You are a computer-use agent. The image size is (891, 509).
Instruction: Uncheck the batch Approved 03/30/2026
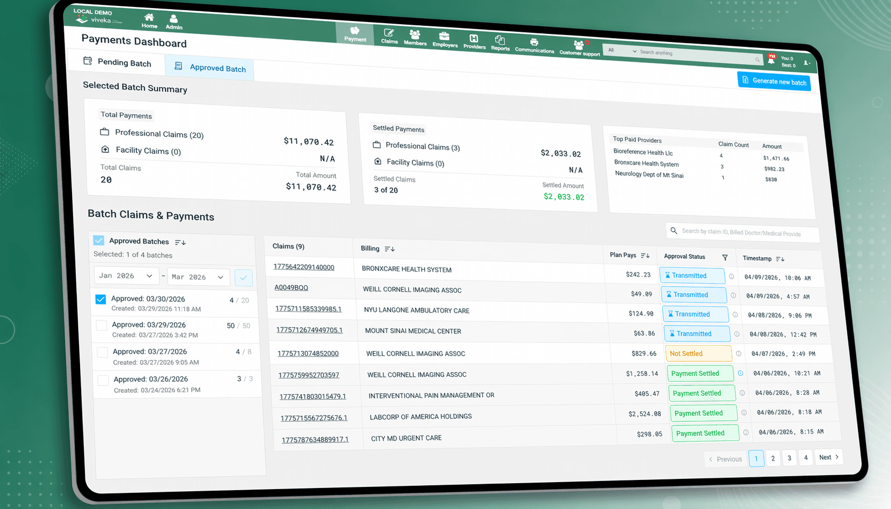tap(100, 299)
